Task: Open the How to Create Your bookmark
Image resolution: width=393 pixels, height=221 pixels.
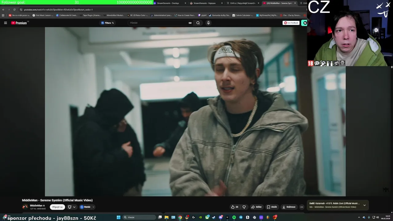Action: click(185, 15)
